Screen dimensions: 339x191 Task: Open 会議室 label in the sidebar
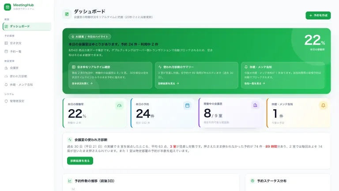14,68
